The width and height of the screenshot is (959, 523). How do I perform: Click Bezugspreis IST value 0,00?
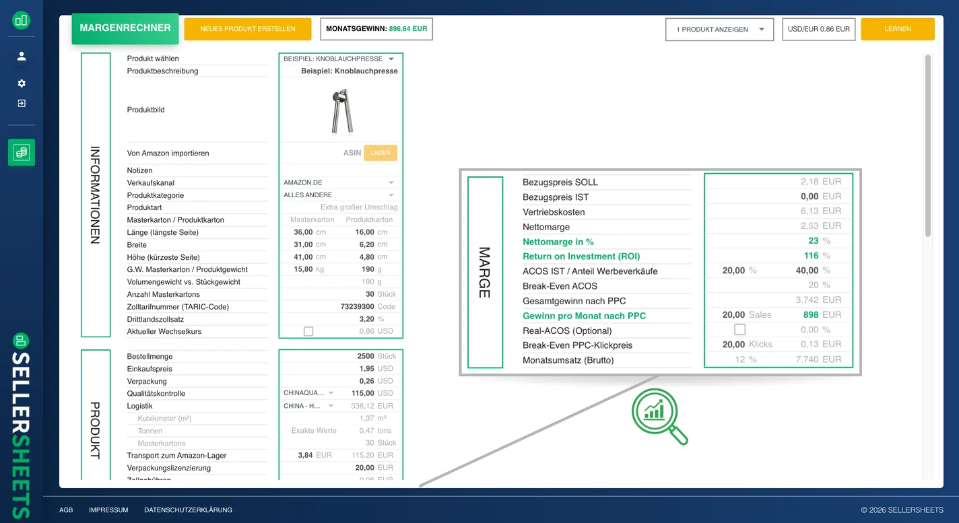[809, 197]
